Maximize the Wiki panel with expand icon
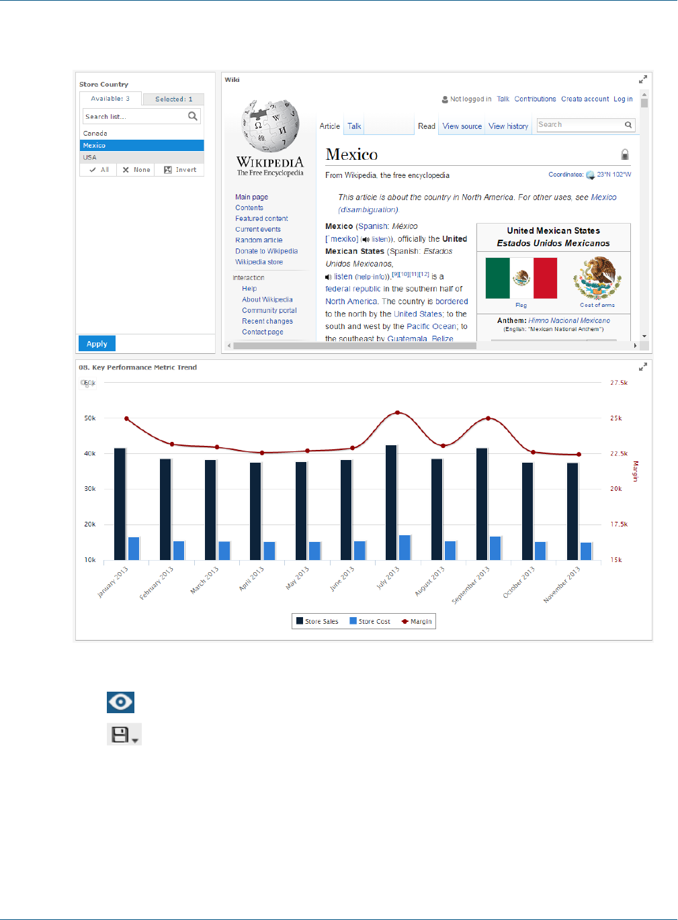The image size is (678, 920). (x=643, y=79)
